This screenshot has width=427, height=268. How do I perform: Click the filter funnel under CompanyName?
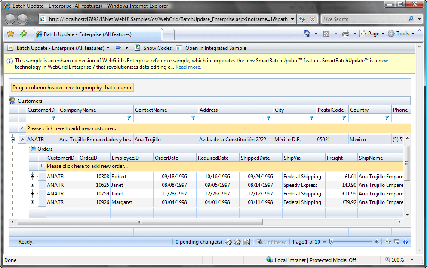(128, 118)
